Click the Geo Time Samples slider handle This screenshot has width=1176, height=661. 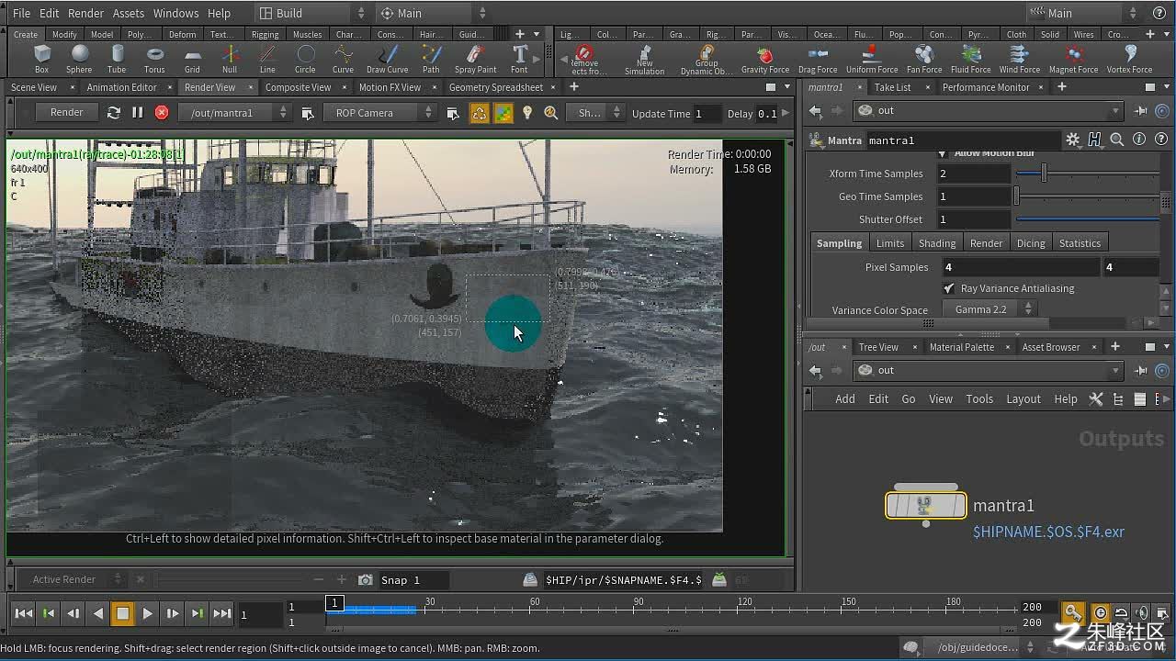(1017, 196)
